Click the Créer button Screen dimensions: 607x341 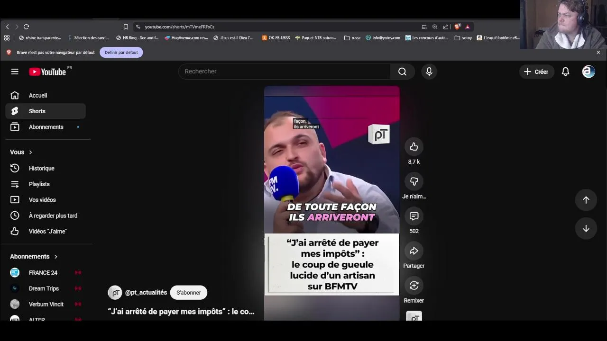click(x=536, y=72)
